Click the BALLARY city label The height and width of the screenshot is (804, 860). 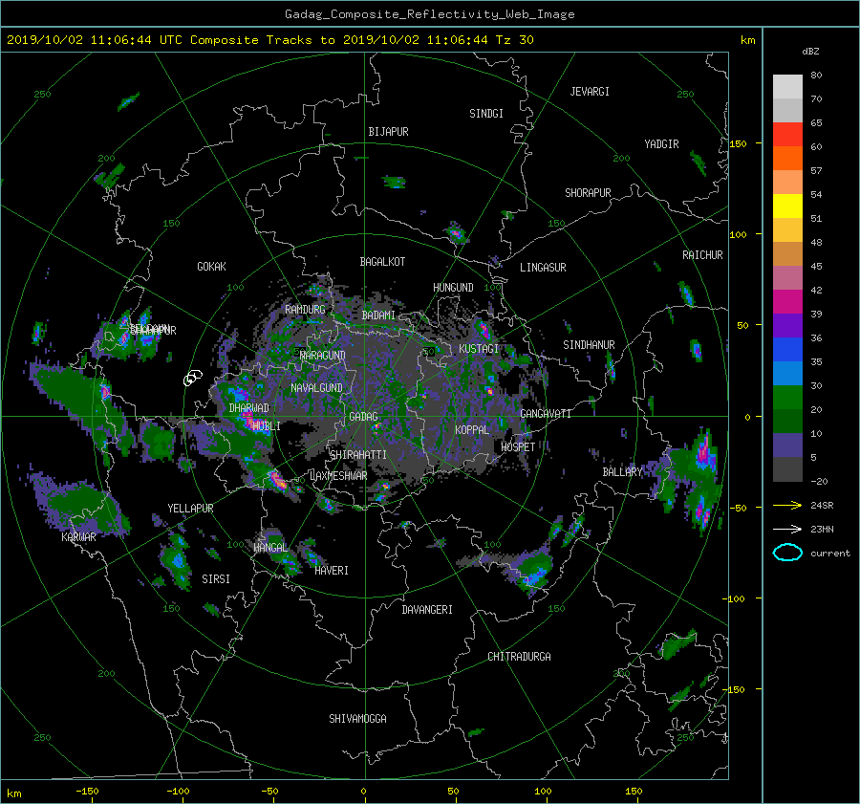(x=622, y=472)
